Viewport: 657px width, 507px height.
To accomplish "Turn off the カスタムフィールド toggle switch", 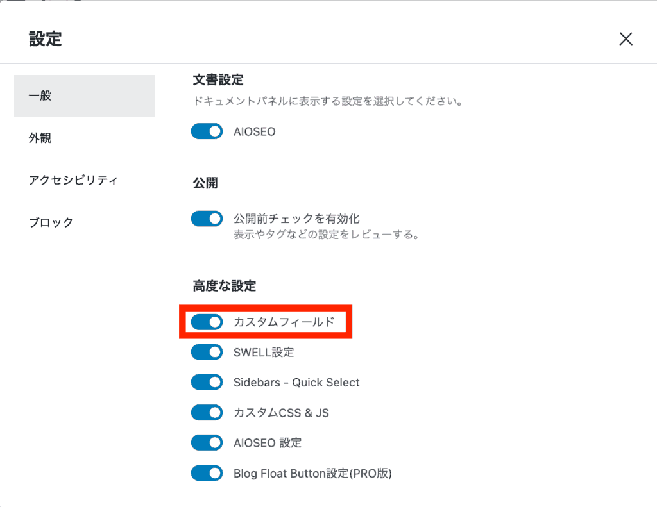I will click(x=207, y=322).
